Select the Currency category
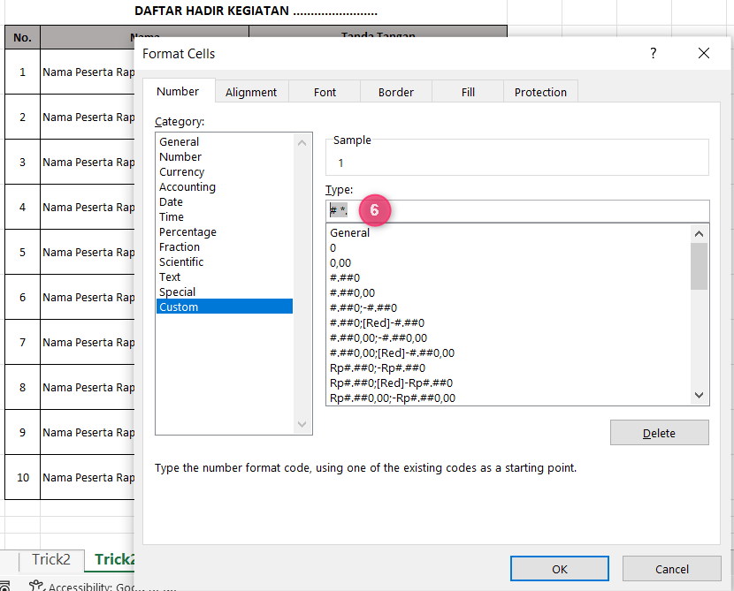734x591 pixels. pos(181,172)
